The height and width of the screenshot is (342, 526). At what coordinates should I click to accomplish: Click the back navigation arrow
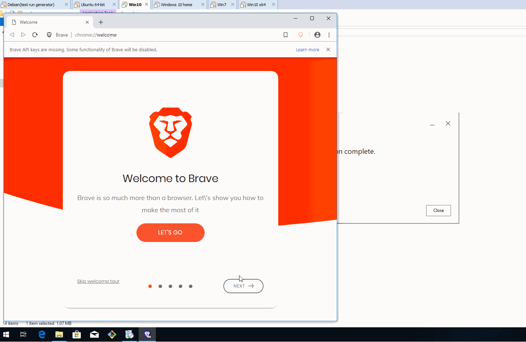pyautogui.click(x=12, y=34)
